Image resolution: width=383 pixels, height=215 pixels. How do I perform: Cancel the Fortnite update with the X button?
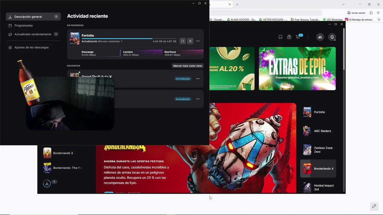coord(190,41)
